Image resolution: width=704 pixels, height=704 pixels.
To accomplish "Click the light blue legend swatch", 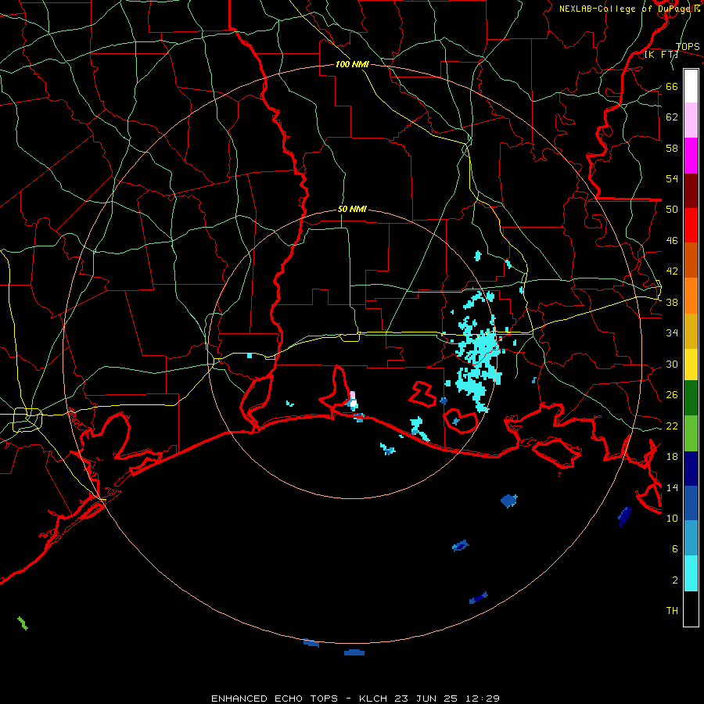I will [691, 538].
